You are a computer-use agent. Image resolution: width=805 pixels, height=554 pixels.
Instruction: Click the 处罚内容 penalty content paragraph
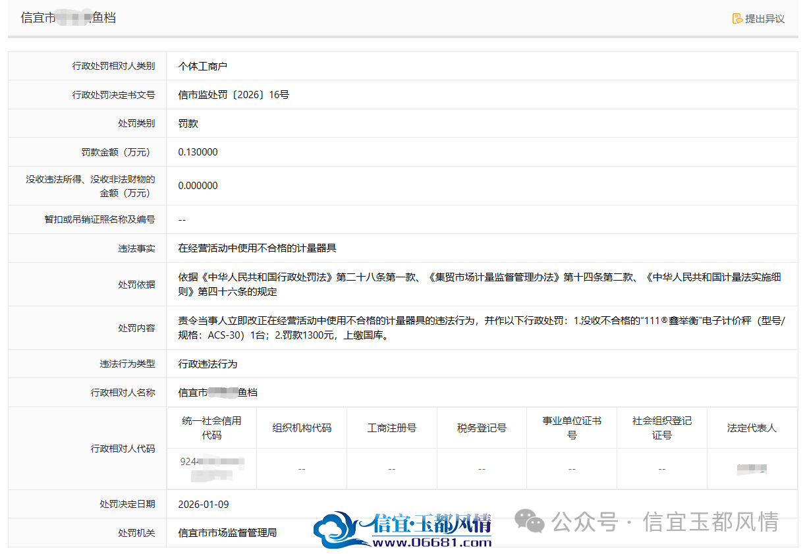[x=482, y=328]
